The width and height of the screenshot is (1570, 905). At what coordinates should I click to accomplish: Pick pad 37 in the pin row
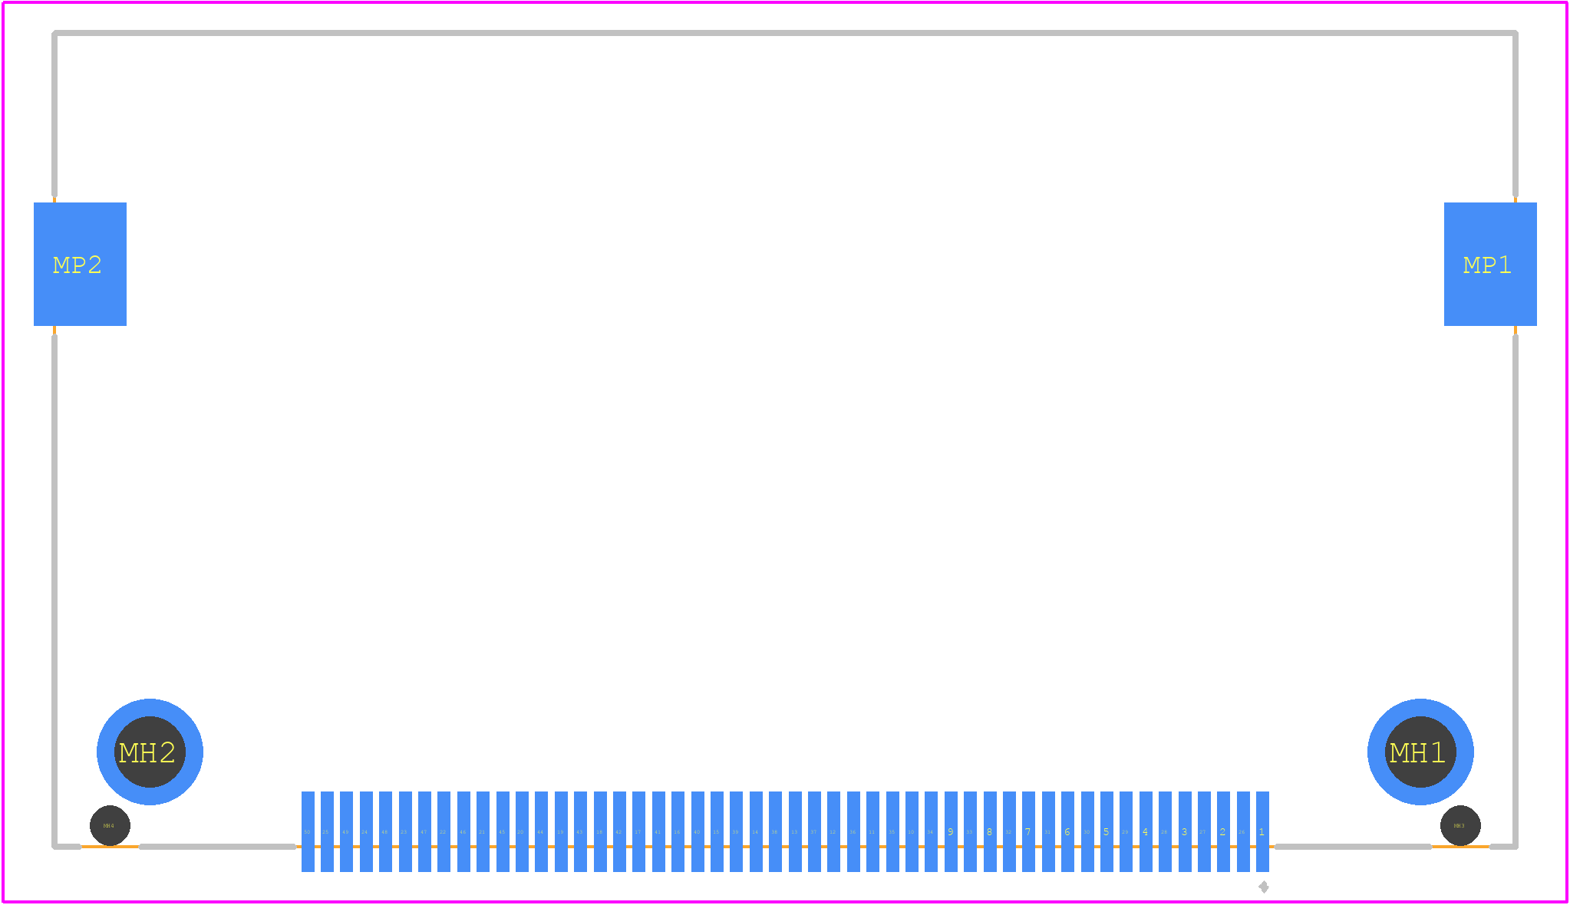tap(814, 831)
